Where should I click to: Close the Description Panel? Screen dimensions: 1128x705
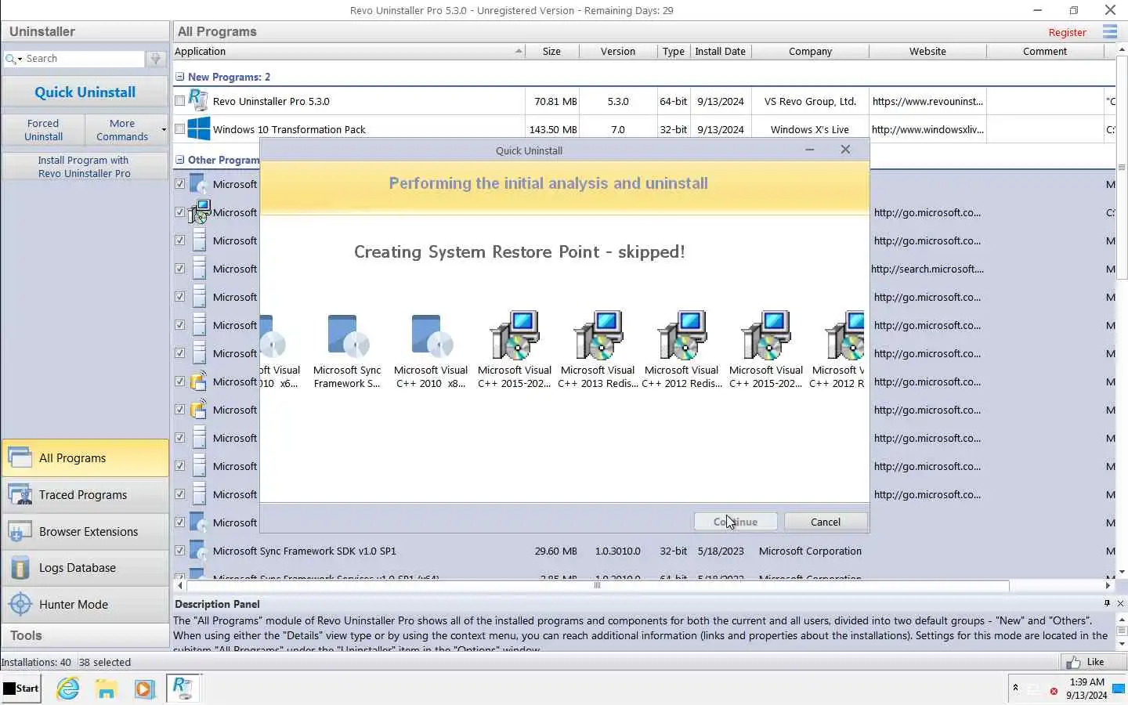click(x=1120, y=603)
